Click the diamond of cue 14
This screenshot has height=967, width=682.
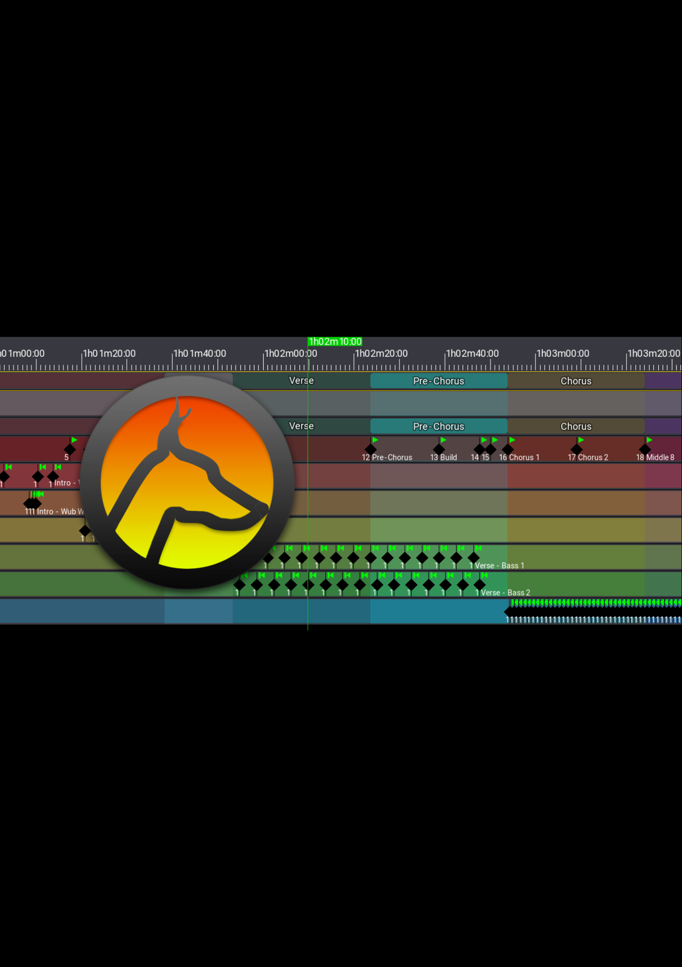[479, 449]
